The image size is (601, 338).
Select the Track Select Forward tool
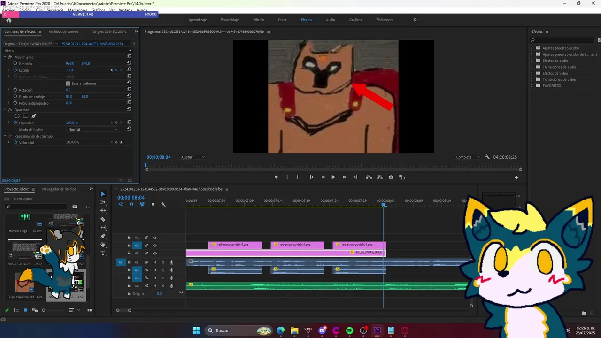point(103,202)
